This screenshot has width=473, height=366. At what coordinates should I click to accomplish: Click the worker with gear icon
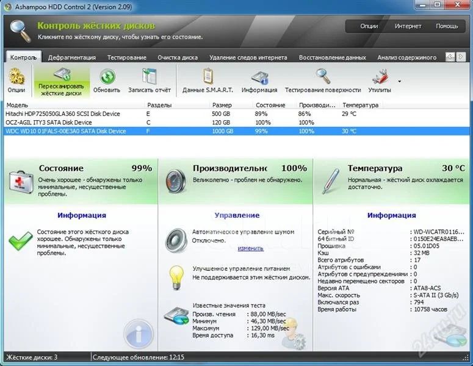click(x=293, y=333)
